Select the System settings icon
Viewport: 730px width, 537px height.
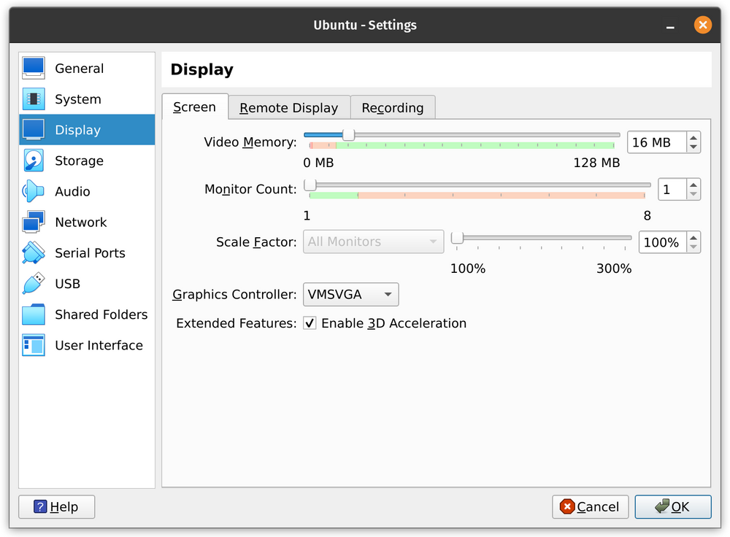point(78,98)
